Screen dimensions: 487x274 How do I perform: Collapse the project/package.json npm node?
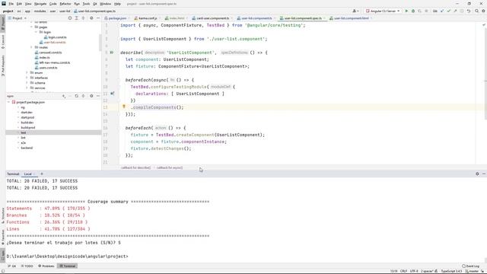point(8,102)
